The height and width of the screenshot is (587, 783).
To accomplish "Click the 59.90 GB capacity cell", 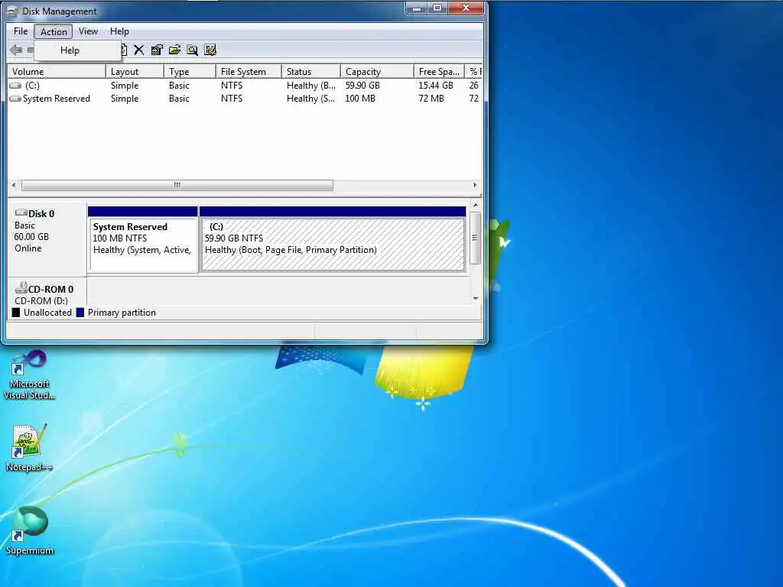I will point(362,86).
